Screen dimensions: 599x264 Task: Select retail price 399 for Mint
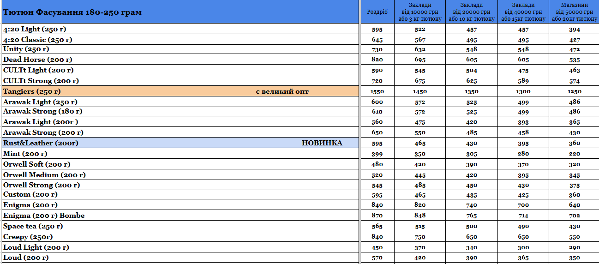pos(377,154)
